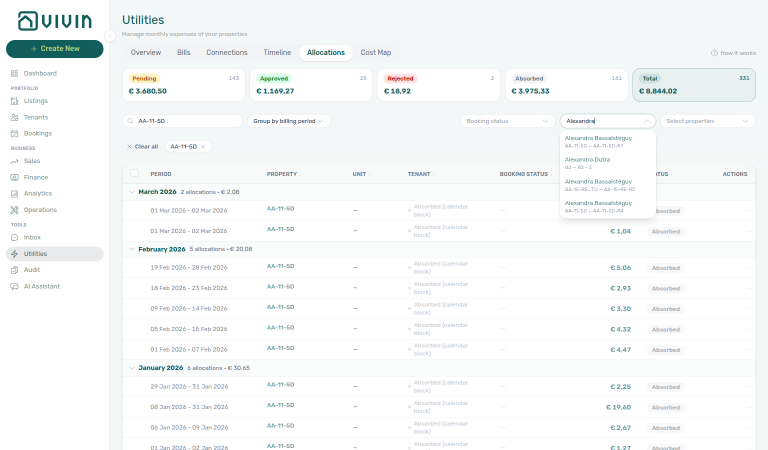Screen dimensions: 768x450
Task: Collapse the sidebar with the arrow button
Action: point(110,35)
